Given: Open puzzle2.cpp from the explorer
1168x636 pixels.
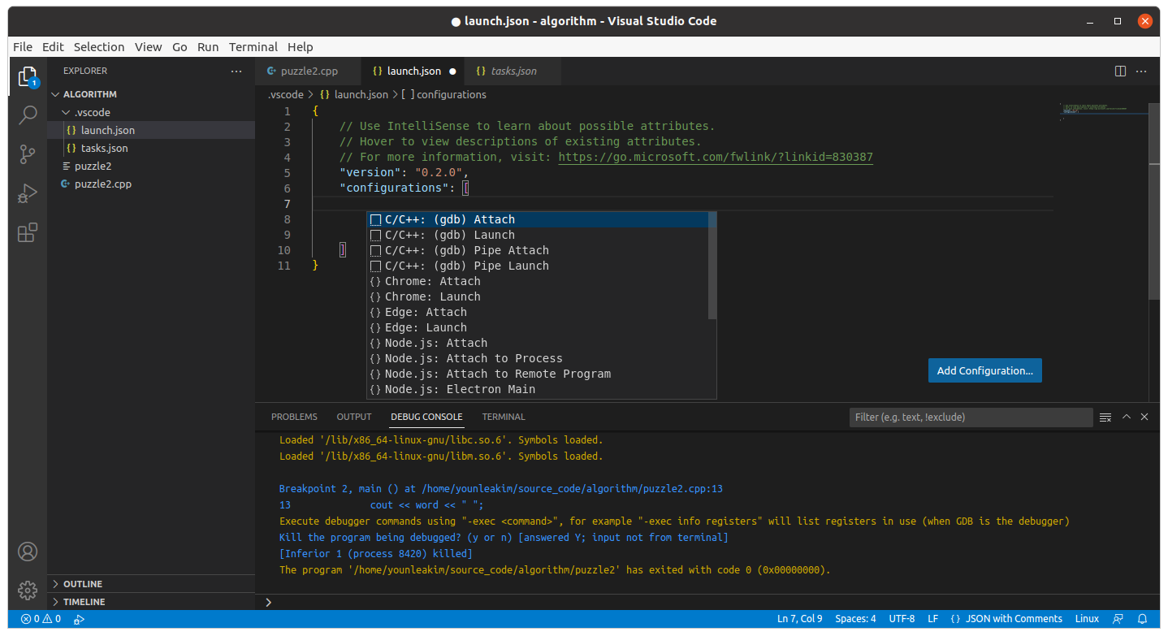Looking at the screenshot, I should (151, 184).
